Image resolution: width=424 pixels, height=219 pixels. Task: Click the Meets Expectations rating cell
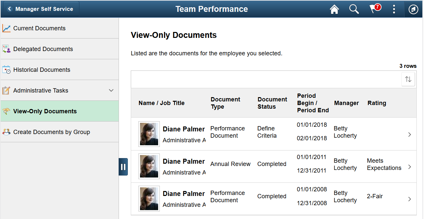point(384,164)
